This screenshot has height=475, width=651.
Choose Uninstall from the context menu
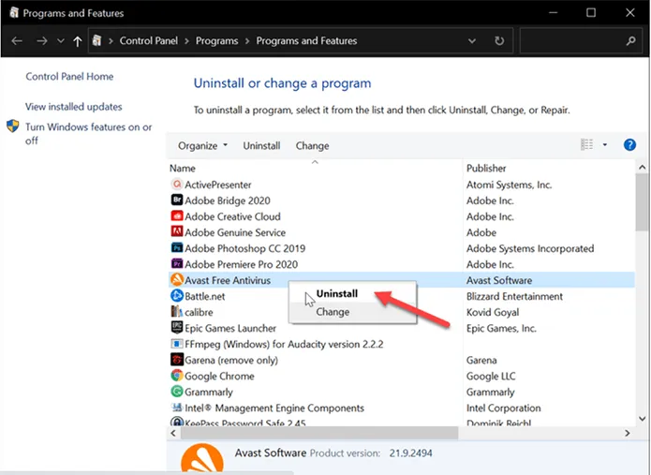click(336, 294)
